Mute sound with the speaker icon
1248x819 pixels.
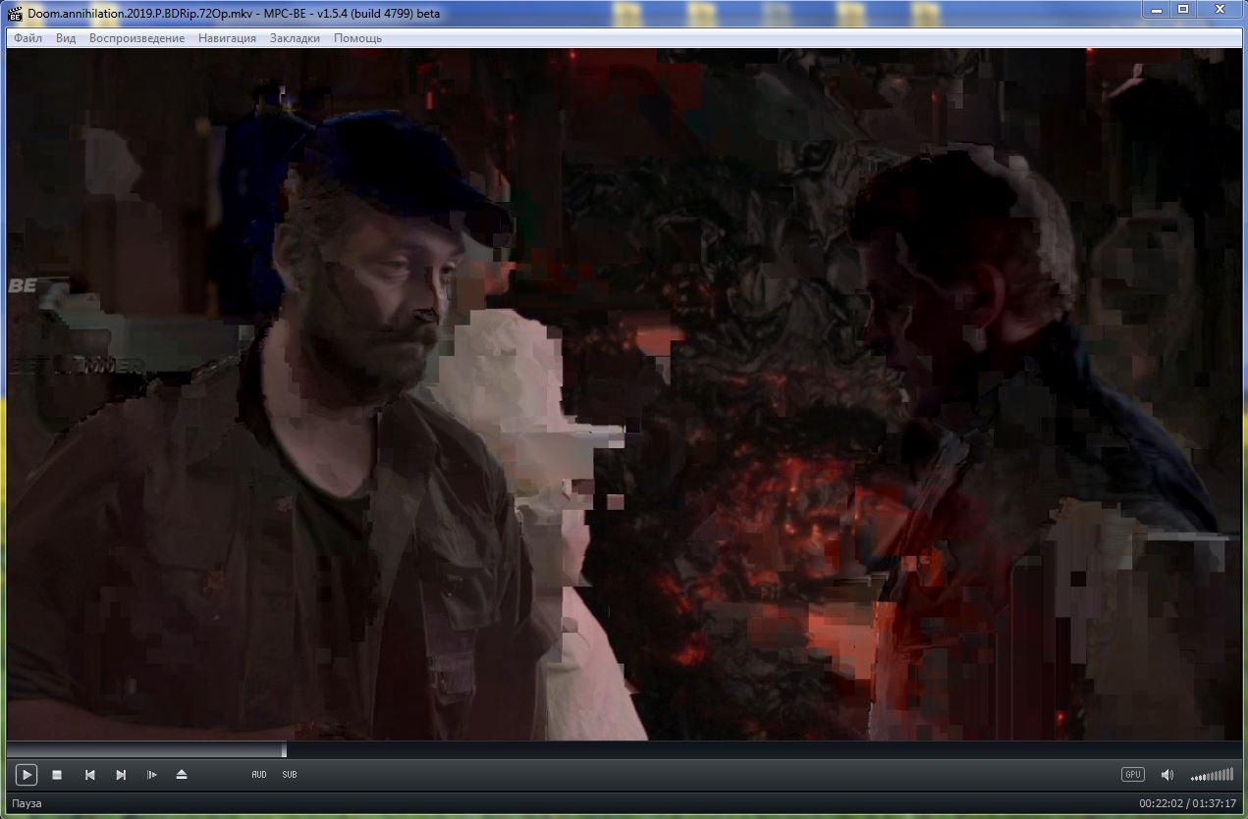[1167, 775]
